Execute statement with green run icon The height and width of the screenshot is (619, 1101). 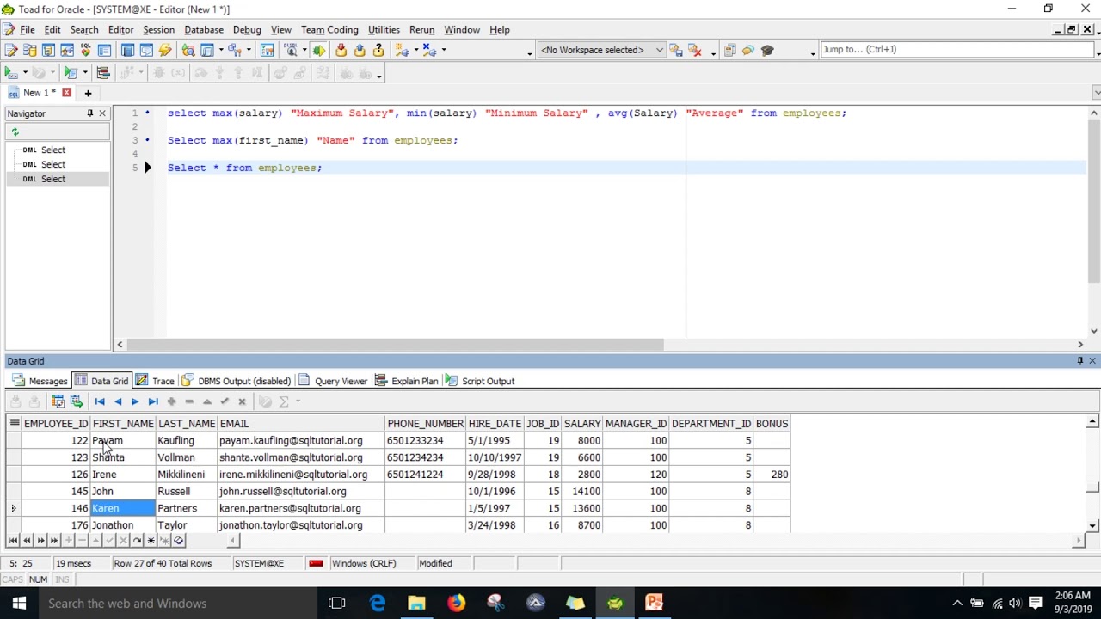pos(10,72)
